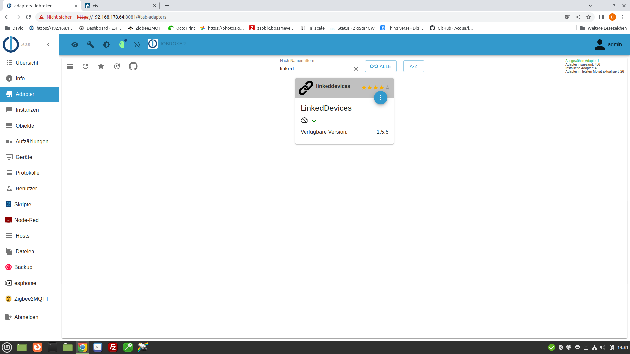Open Node-Red in the sidebar
The width and height of the screenshot is (630, 354).
pyautogui.click(x=30, y=220)
